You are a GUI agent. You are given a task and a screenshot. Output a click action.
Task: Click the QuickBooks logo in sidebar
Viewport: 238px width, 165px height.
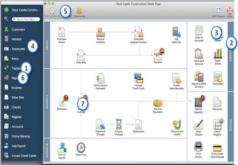6,10
